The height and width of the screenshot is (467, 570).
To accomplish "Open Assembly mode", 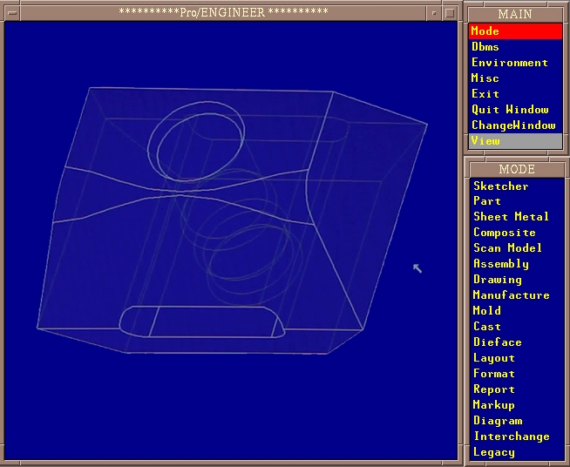I will 517,263.
